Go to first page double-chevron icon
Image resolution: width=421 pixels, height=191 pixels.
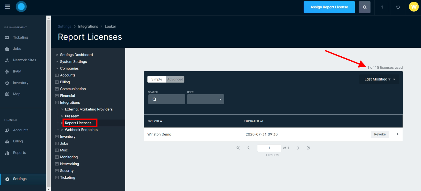(x=238, y=148)
